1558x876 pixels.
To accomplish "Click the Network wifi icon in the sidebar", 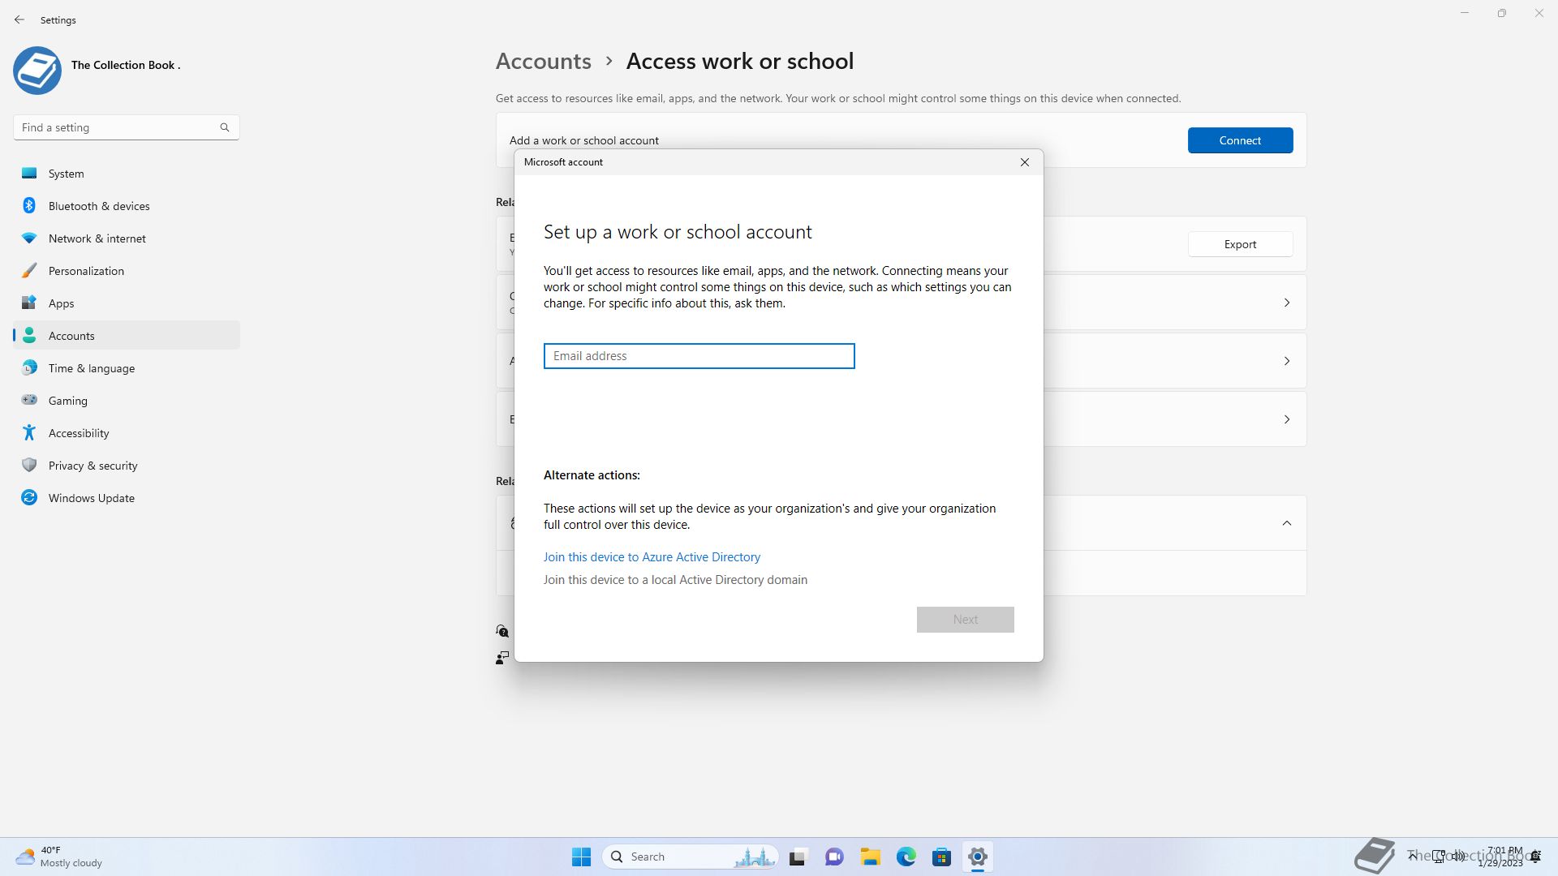I will coord(29,238).
